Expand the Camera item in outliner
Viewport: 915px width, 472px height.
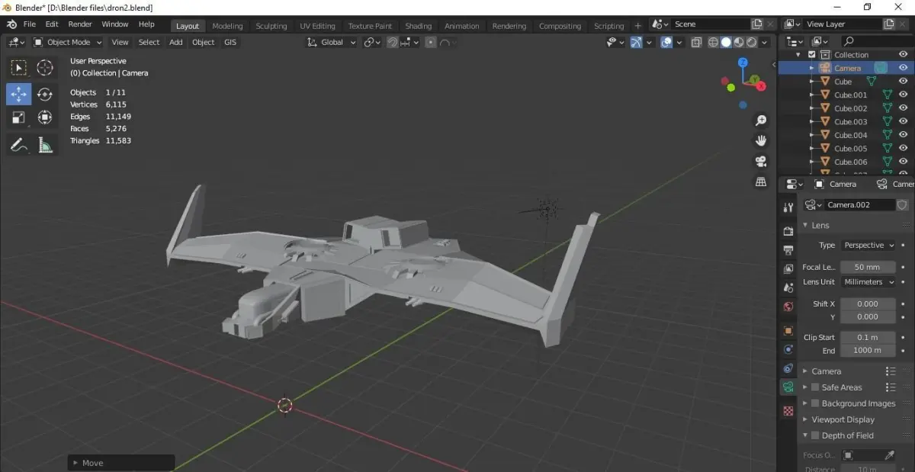click(811, 68)
